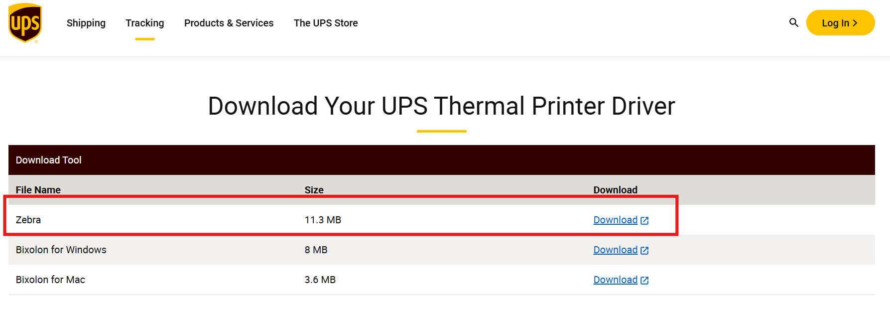Click the Zebra file name cell
890x312 pixels.
point(28,220)
